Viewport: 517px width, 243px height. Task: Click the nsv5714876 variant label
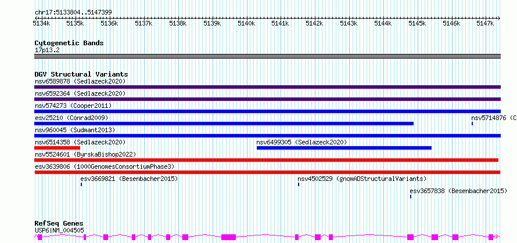(494, 118)
